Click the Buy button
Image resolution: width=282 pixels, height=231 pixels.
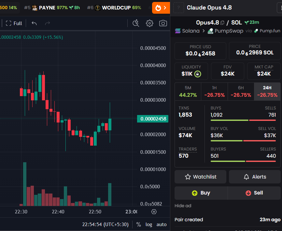pos(201,193)
